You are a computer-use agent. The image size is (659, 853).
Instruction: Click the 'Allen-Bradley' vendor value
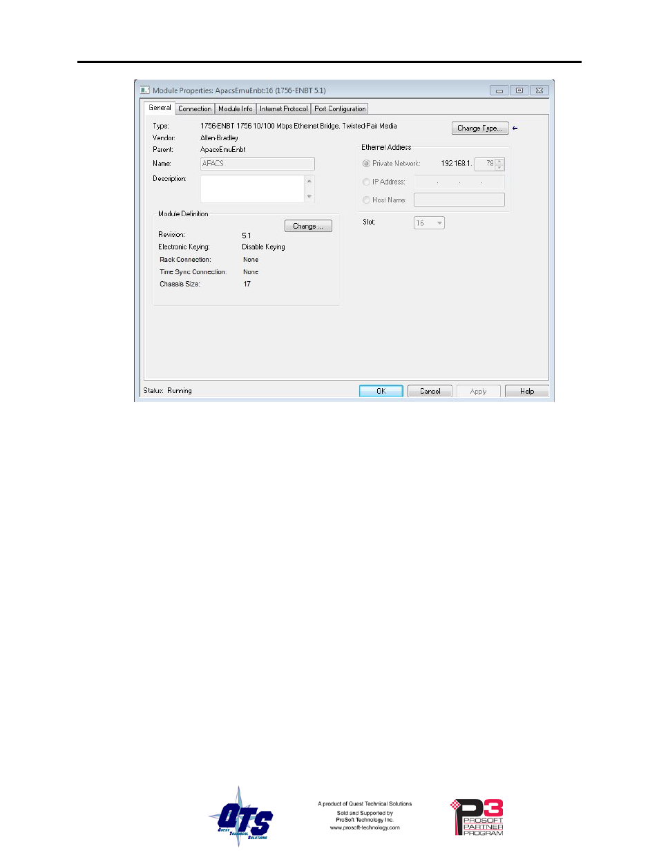219,138
